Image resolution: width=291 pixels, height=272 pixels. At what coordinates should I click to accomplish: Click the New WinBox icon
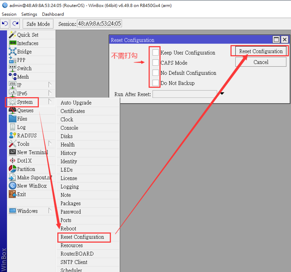click(12, 186)
